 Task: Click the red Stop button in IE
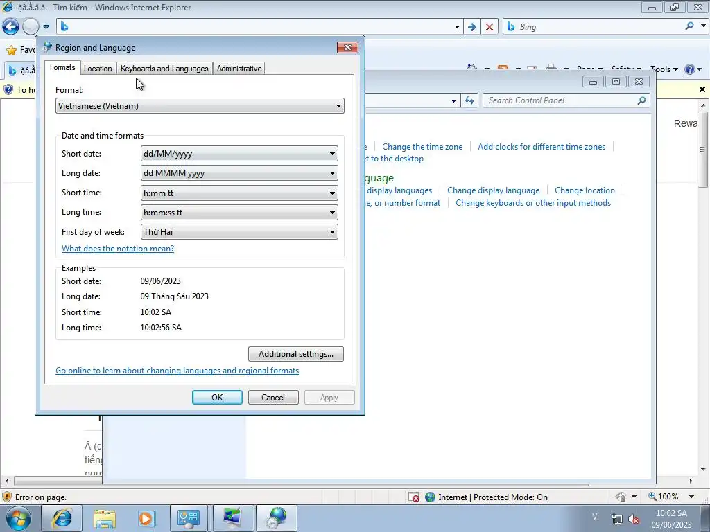[489, 27]
